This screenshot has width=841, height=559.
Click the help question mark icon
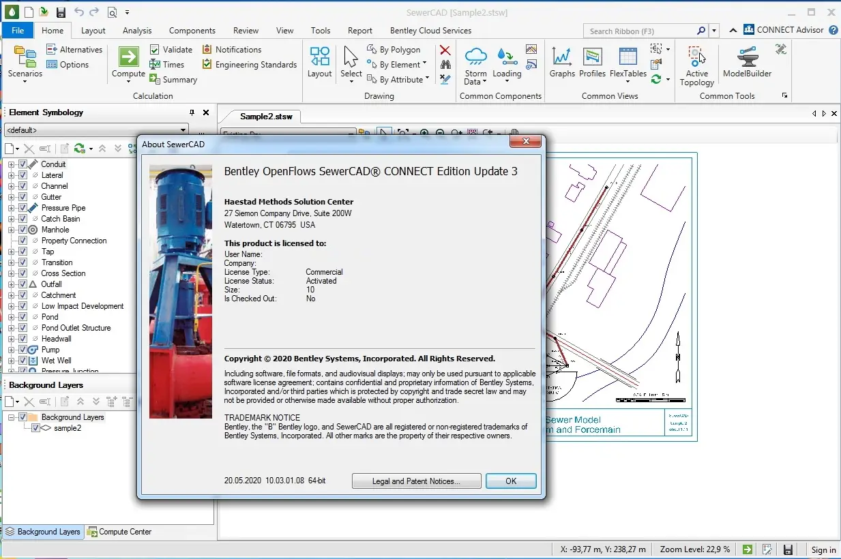coord(833,30)
